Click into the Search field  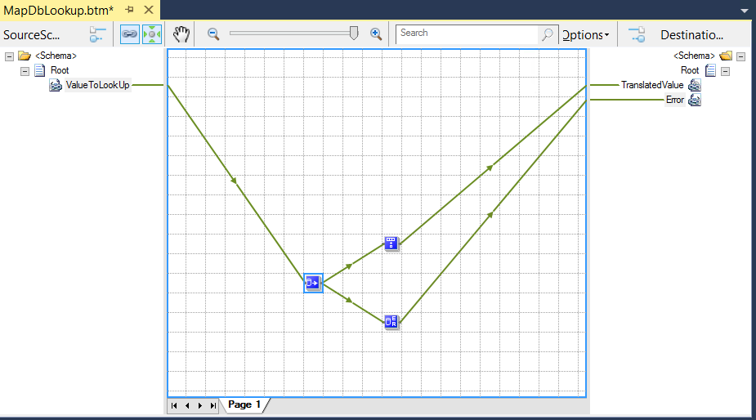click(467, 34)
